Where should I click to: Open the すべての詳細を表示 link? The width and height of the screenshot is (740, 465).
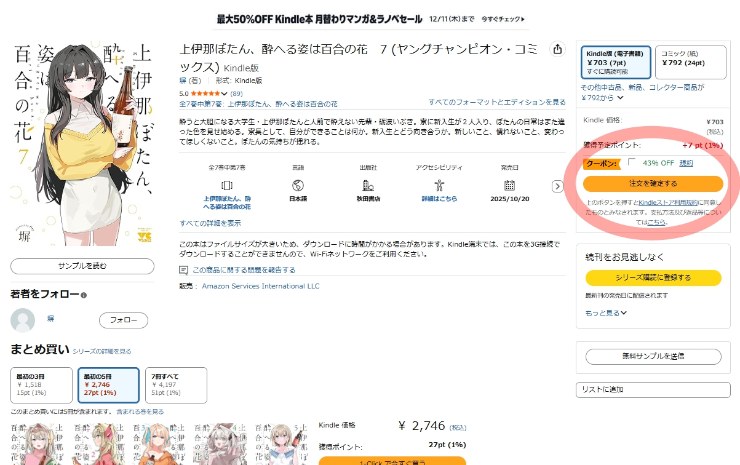(210, 223)
